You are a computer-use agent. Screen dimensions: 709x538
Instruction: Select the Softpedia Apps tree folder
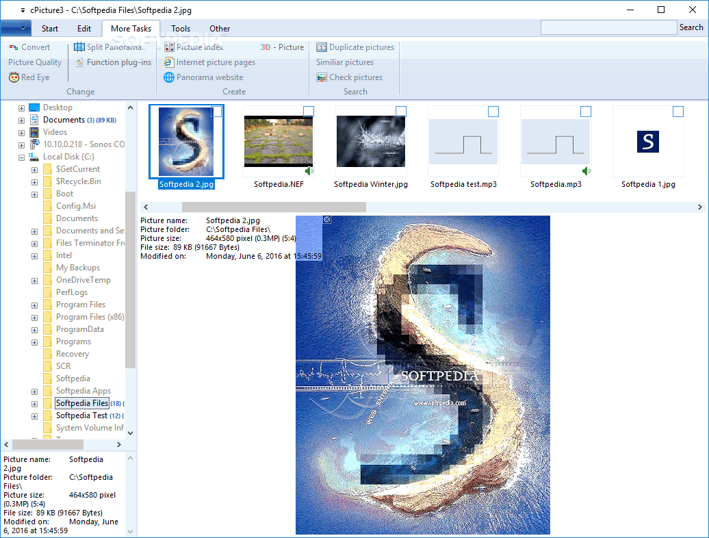click(x=83, y=391)
